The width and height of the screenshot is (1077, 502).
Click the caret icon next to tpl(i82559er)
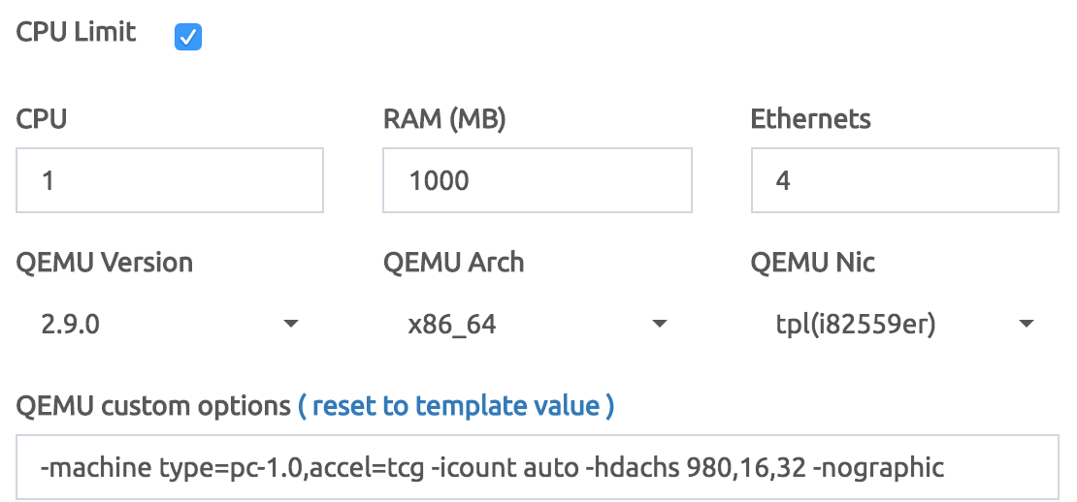coord(1027,324)
